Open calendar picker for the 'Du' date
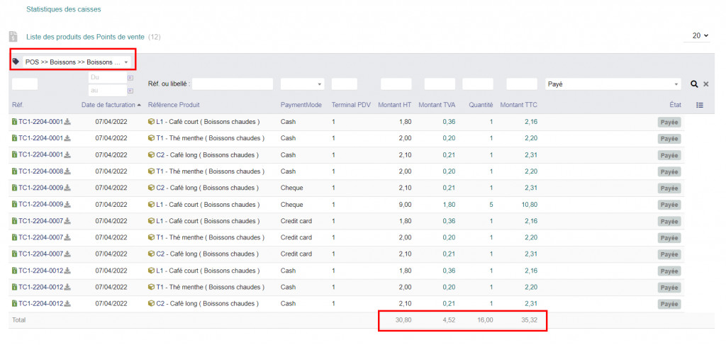The image size is (726, 345). coord(130,77)
